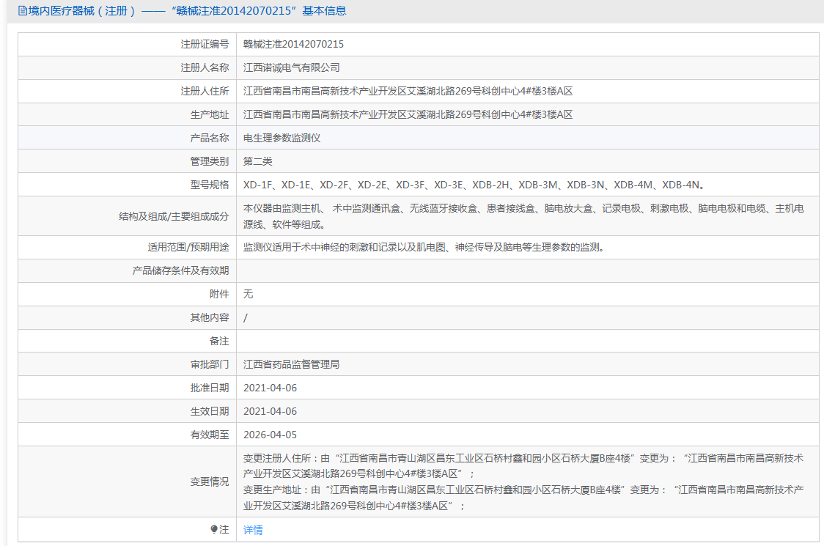Image resolution: width=824 pixels, height=546 pixels.
Task: Click the 生效日期 label
Action: pyautogui.click(x=210, y=411)
